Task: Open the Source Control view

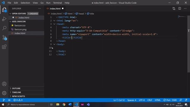Action: [x=4, y=38]
